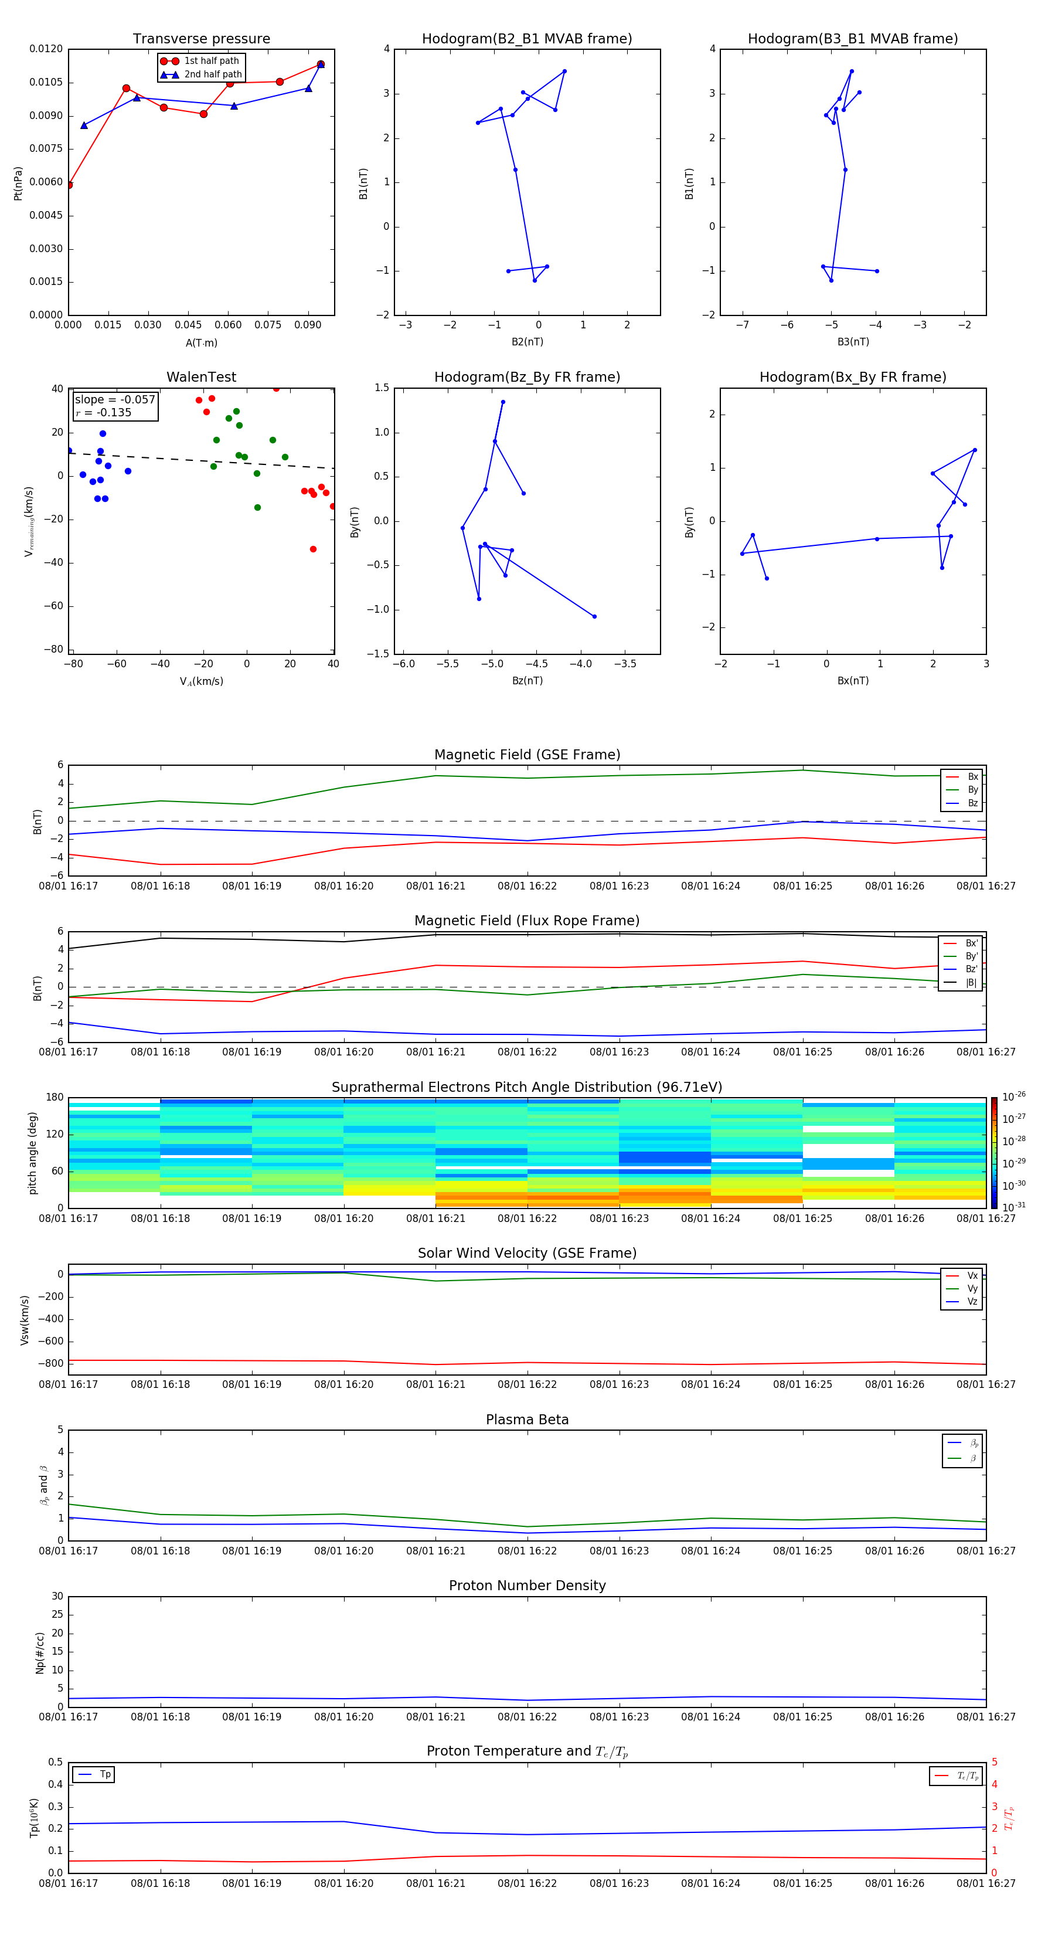Click the 'Tp(10^6K)' axis label
This screenshot has height=1935, width=1055.
point(34,1818)
